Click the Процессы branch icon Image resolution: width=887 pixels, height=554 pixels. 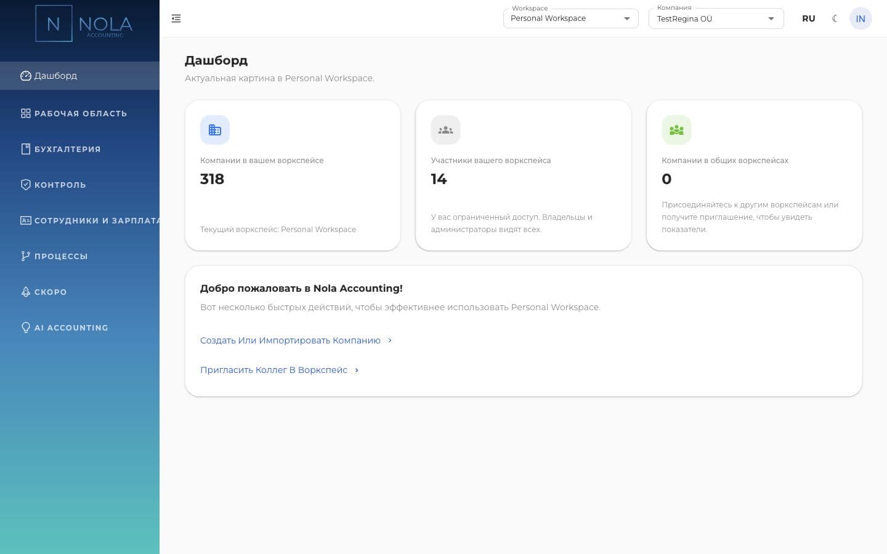pos(25,256)
